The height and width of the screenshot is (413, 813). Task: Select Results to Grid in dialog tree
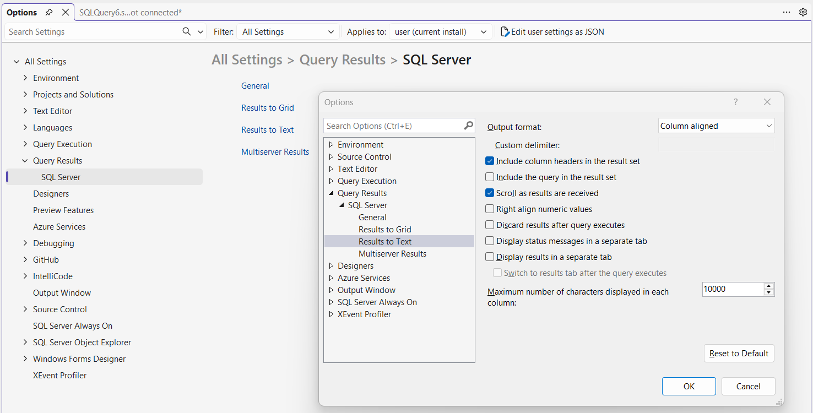(384, 230)
